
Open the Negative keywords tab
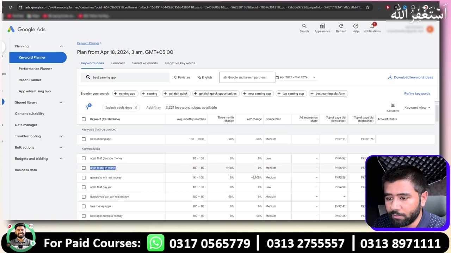click(180, 63)
